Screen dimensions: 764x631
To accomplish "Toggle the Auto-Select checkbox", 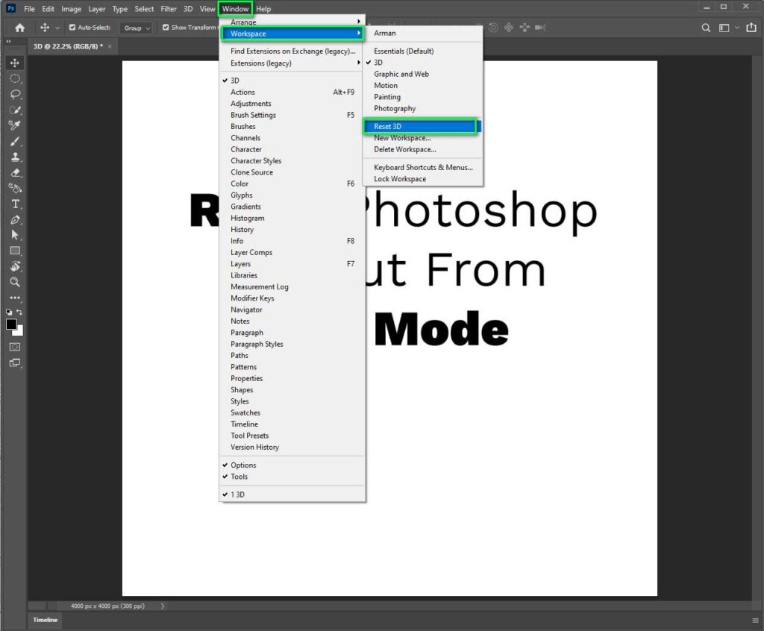I will 72,28.
